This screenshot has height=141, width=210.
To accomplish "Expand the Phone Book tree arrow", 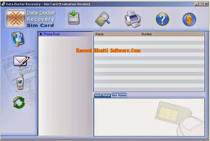I will [41, 34].
